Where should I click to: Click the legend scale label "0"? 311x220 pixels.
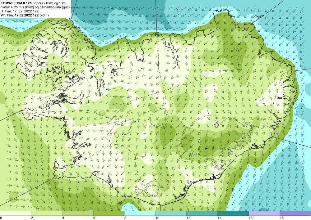1,218
